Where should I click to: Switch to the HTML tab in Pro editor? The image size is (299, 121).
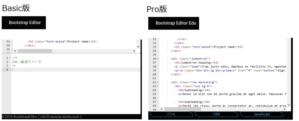point(171,114)
